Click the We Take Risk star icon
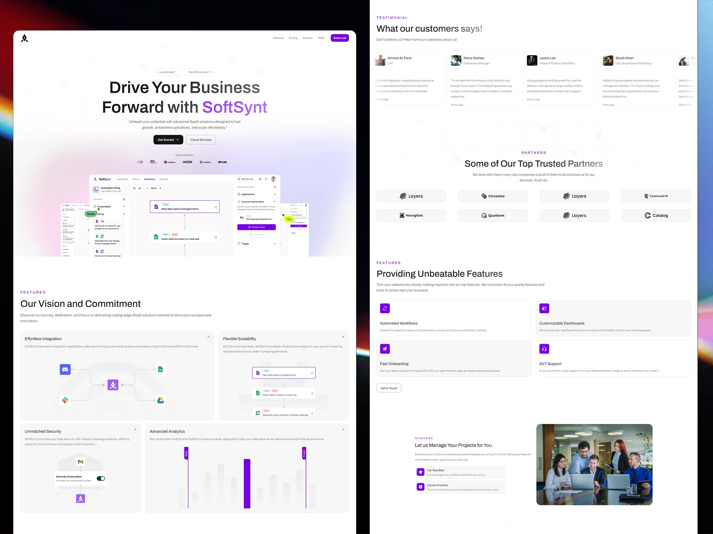Image resolution: width=713 pixels, height=534 pixels. pyautogui.click(x=420, y=472)
